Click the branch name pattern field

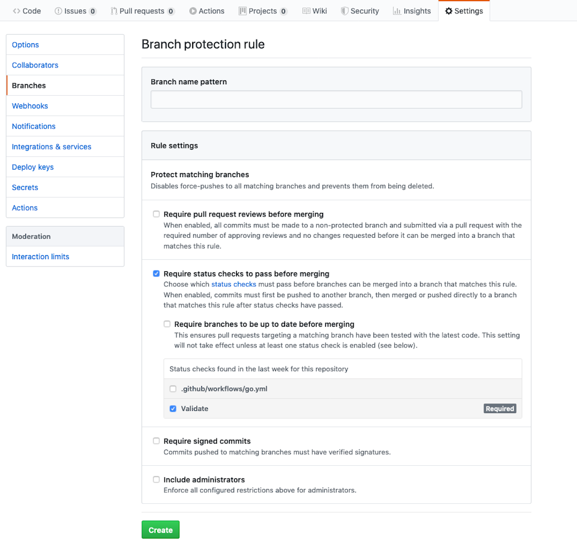coord(336,99)
